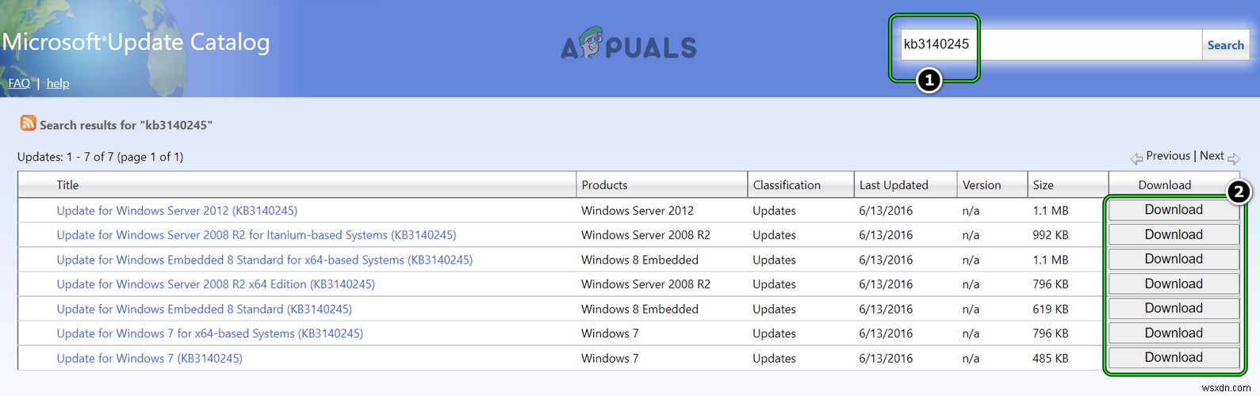Select the 619 KB size cell
Viewport: 1260px width, 396px height.
[1051, 309]
